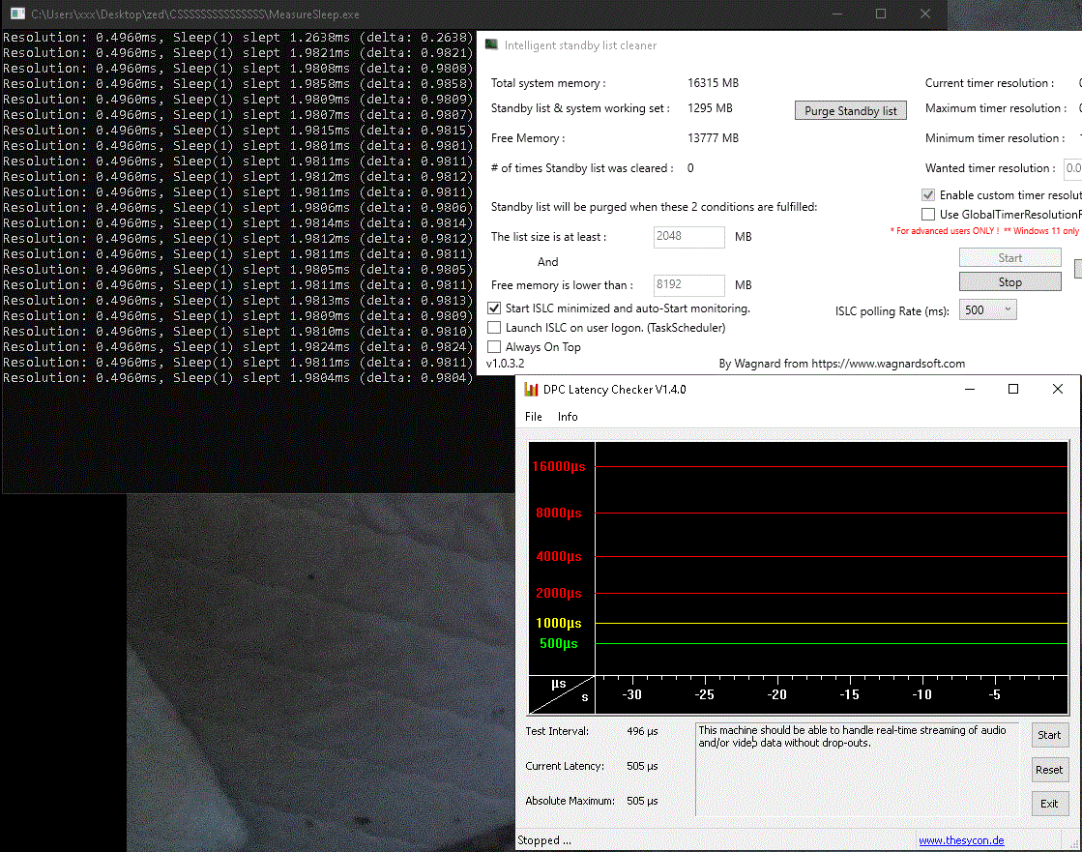Open the ISLC polling rate dropdown
1082x852 pixels.
tap(987, 310)
